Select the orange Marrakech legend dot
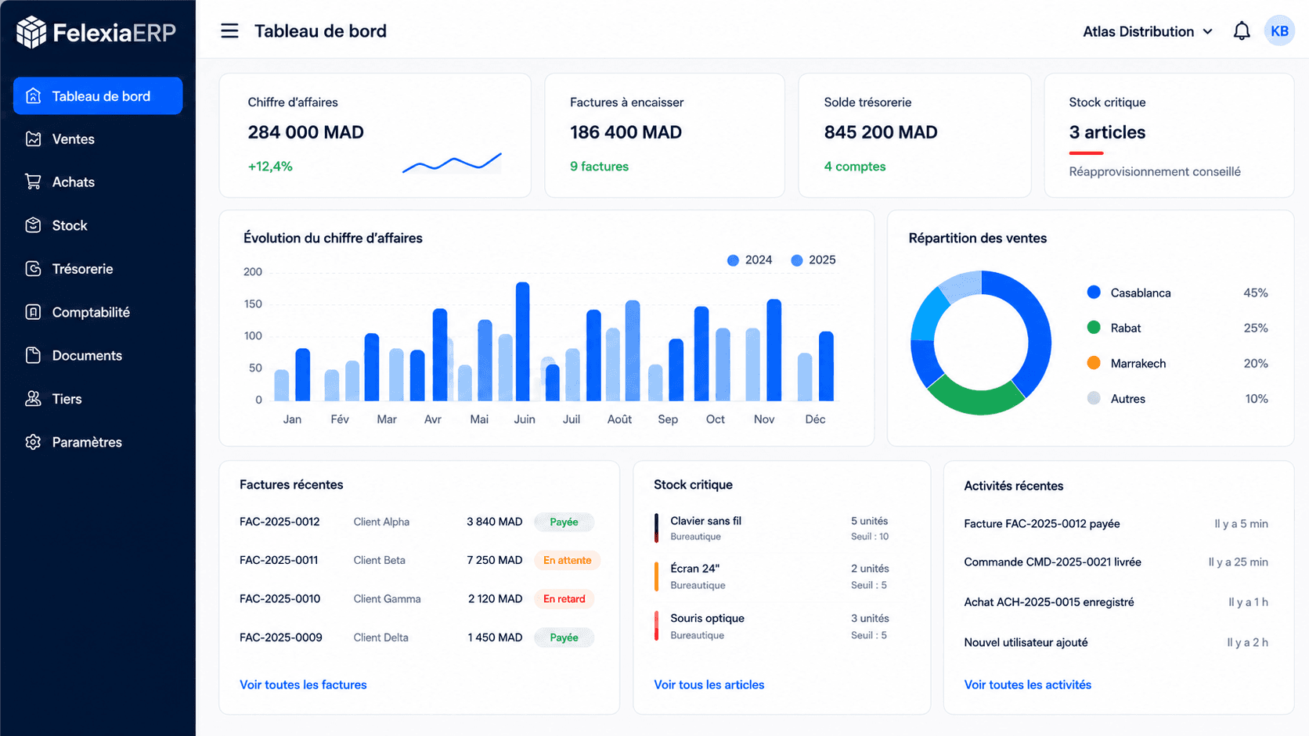 [1094, 363]
